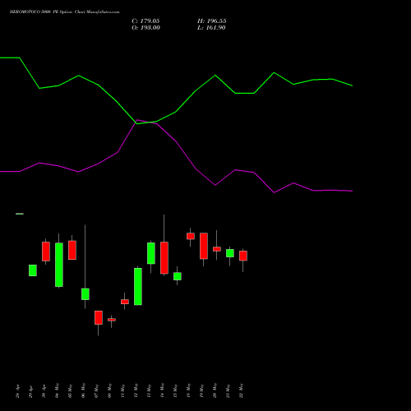
Task: Select the green candlestick for 29 Apr
Action: pyautogui.click(x=33, y=270)
